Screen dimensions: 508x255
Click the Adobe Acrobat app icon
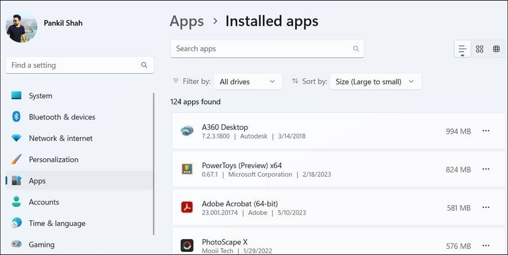click(x=187, y=208)
